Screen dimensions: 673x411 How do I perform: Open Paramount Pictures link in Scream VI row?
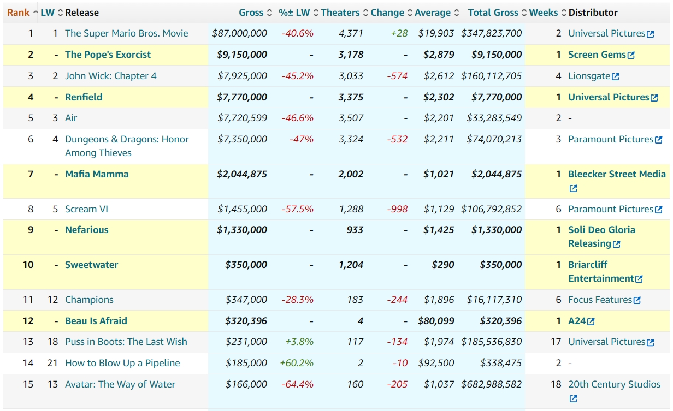point(611,209)
